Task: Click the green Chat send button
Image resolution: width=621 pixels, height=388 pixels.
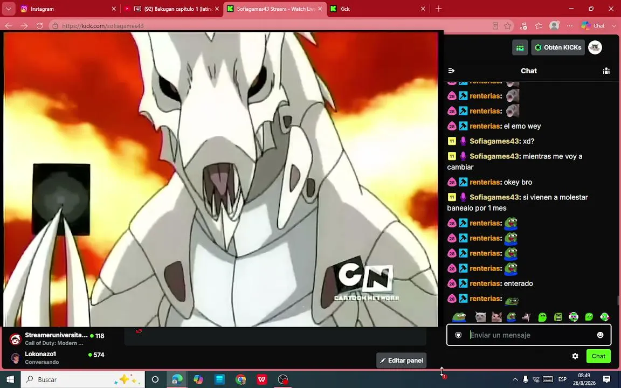Action: click(x=598, y=356)
